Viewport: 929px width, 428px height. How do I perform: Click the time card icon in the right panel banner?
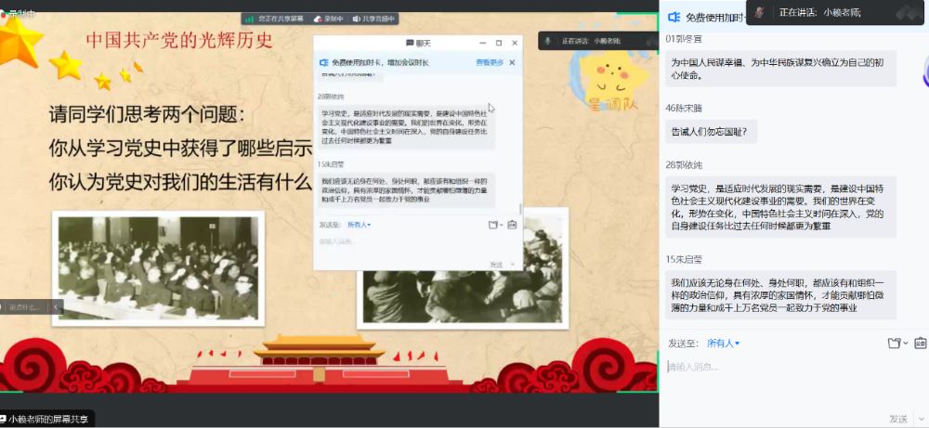coord(674,17)
